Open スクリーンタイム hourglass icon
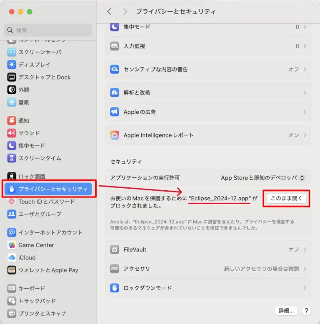The image size is (320, 324). click(12, 158)
